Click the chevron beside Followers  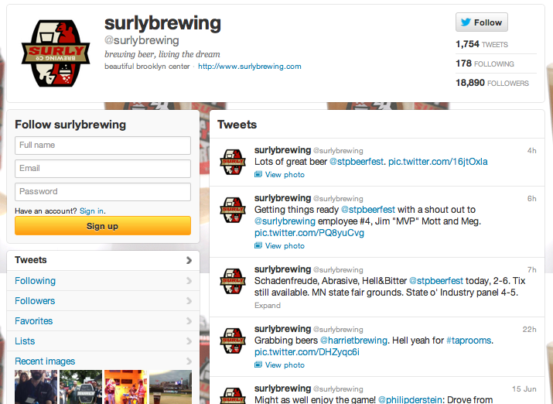(189, 301)
